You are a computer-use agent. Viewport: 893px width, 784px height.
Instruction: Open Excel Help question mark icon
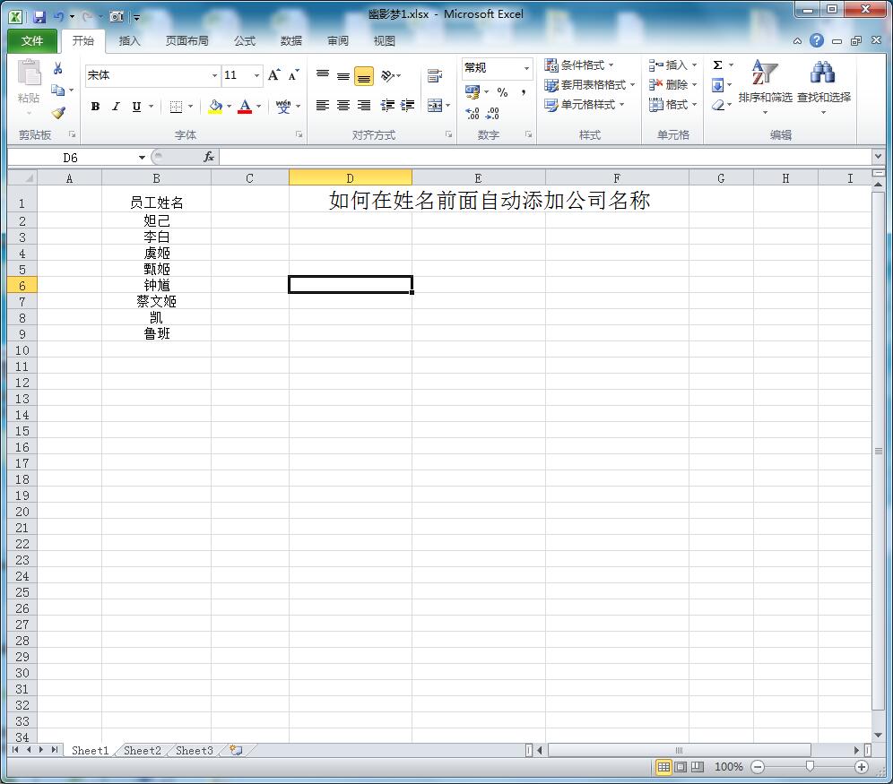817,40
